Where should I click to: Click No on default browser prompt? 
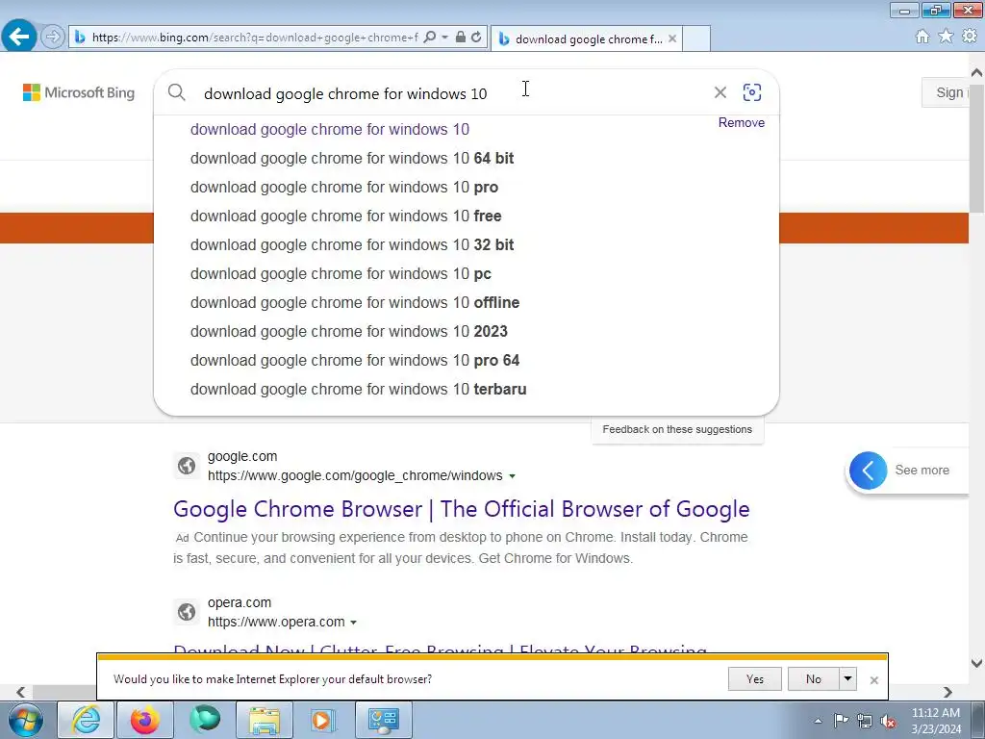pyautogui.click(x=813, y=679)
